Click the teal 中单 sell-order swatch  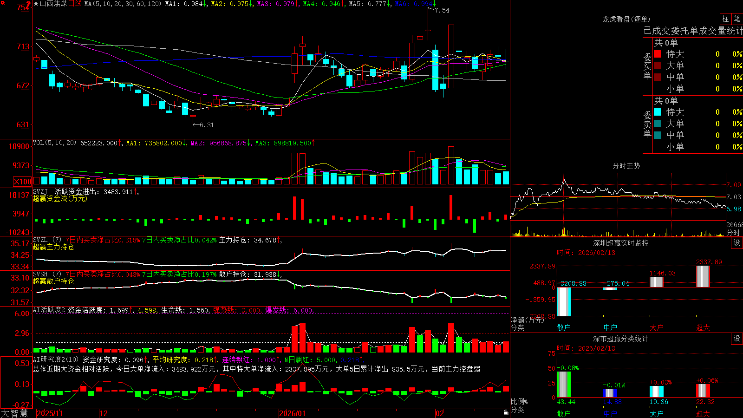tap(658, 135)
